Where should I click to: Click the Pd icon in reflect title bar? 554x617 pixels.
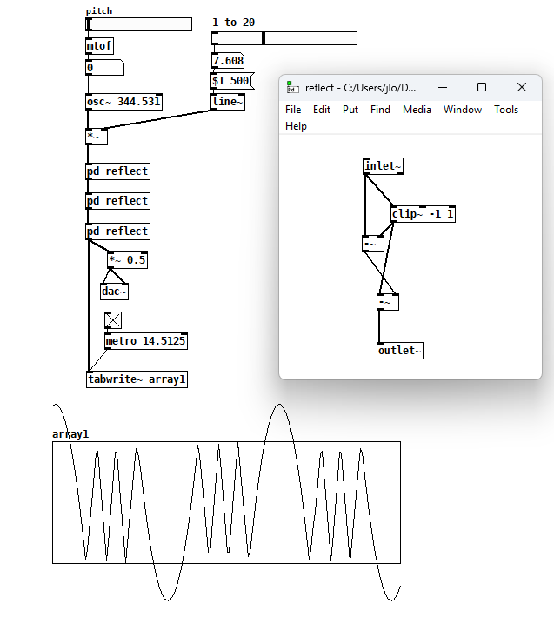292,87
